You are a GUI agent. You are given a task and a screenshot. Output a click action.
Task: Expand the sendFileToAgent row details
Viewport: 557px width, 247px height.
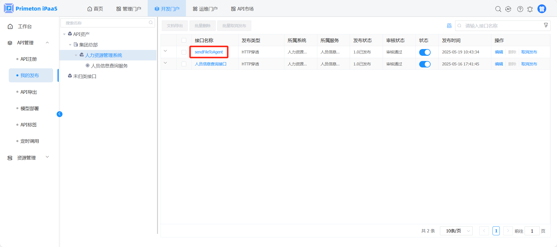click(x=166, y=51)
